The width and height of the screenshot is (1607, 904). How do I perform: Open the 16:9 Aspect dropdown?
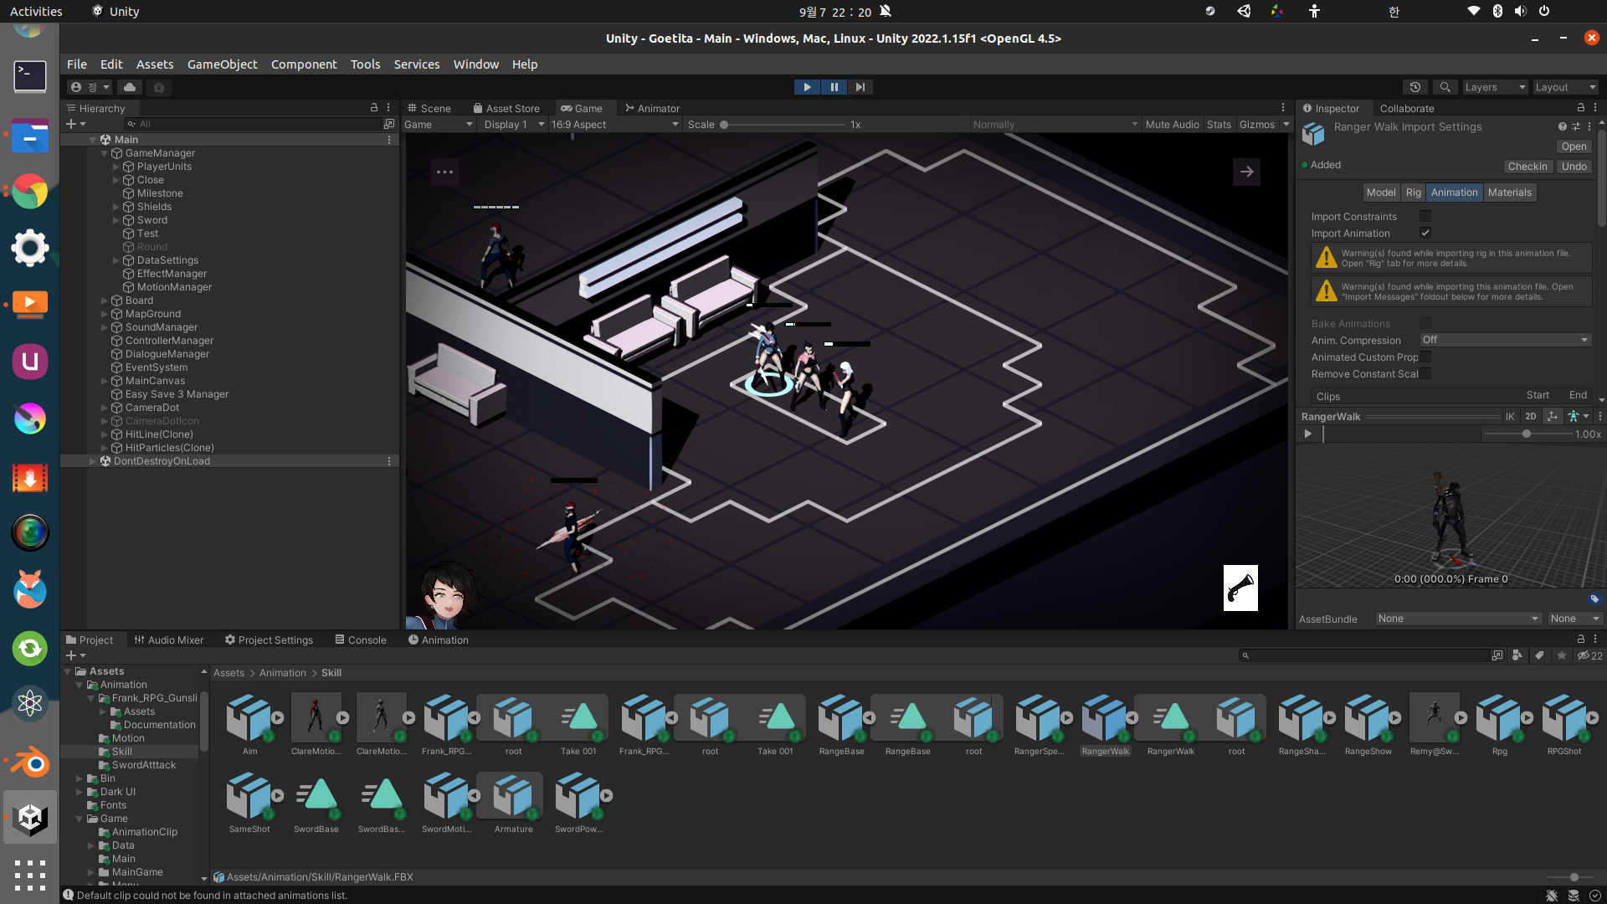[x=614, y=125]
